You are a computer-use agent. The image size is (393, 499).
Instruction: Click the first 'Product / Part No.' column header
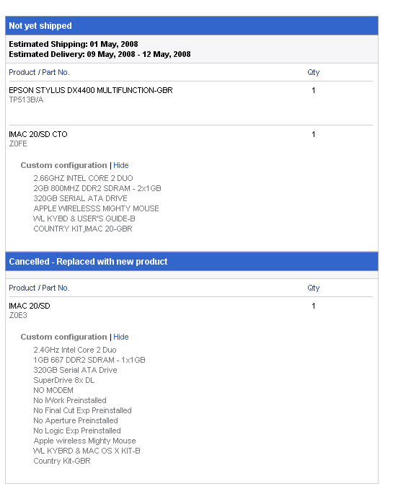[39, 73]
